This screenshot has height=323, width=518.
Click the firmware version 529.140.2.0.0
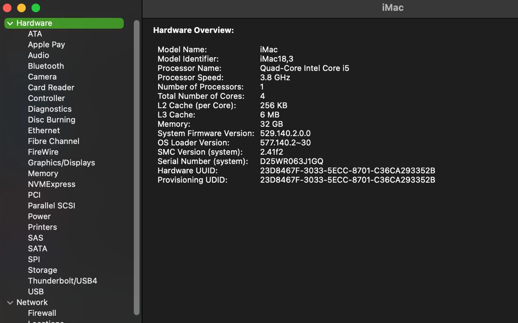(x=285, y=134)
